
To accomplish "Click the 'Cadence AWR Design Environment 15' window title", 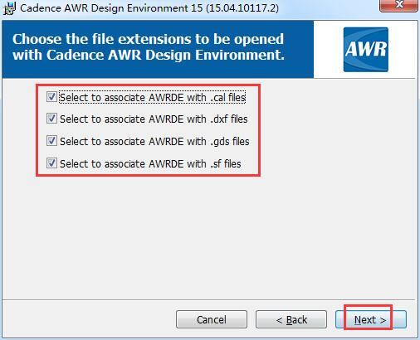I will [x=111, y=8].
